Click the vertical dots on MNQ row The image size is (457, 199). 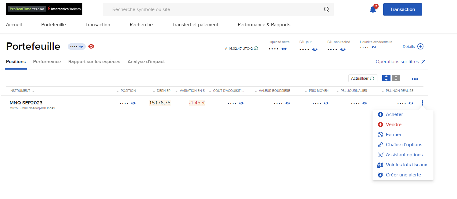(423, 103)
